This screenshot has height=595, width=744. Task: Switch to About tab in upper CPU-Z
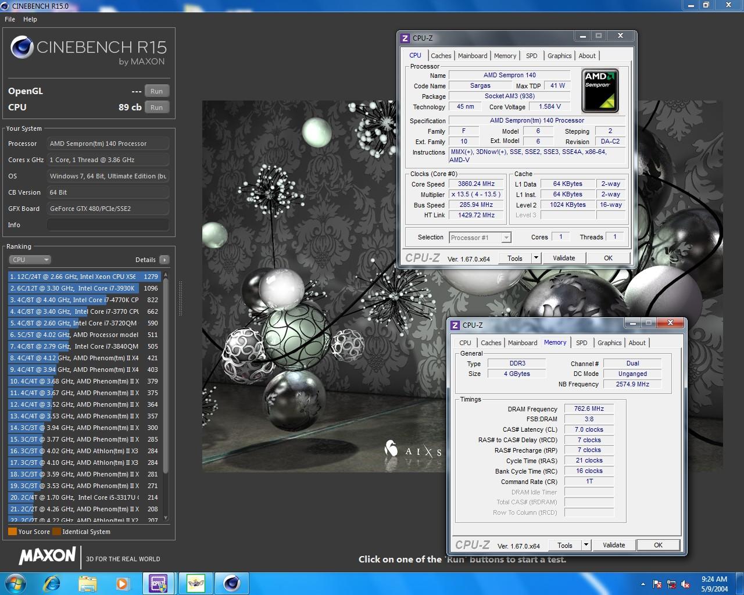coord(587,56)
